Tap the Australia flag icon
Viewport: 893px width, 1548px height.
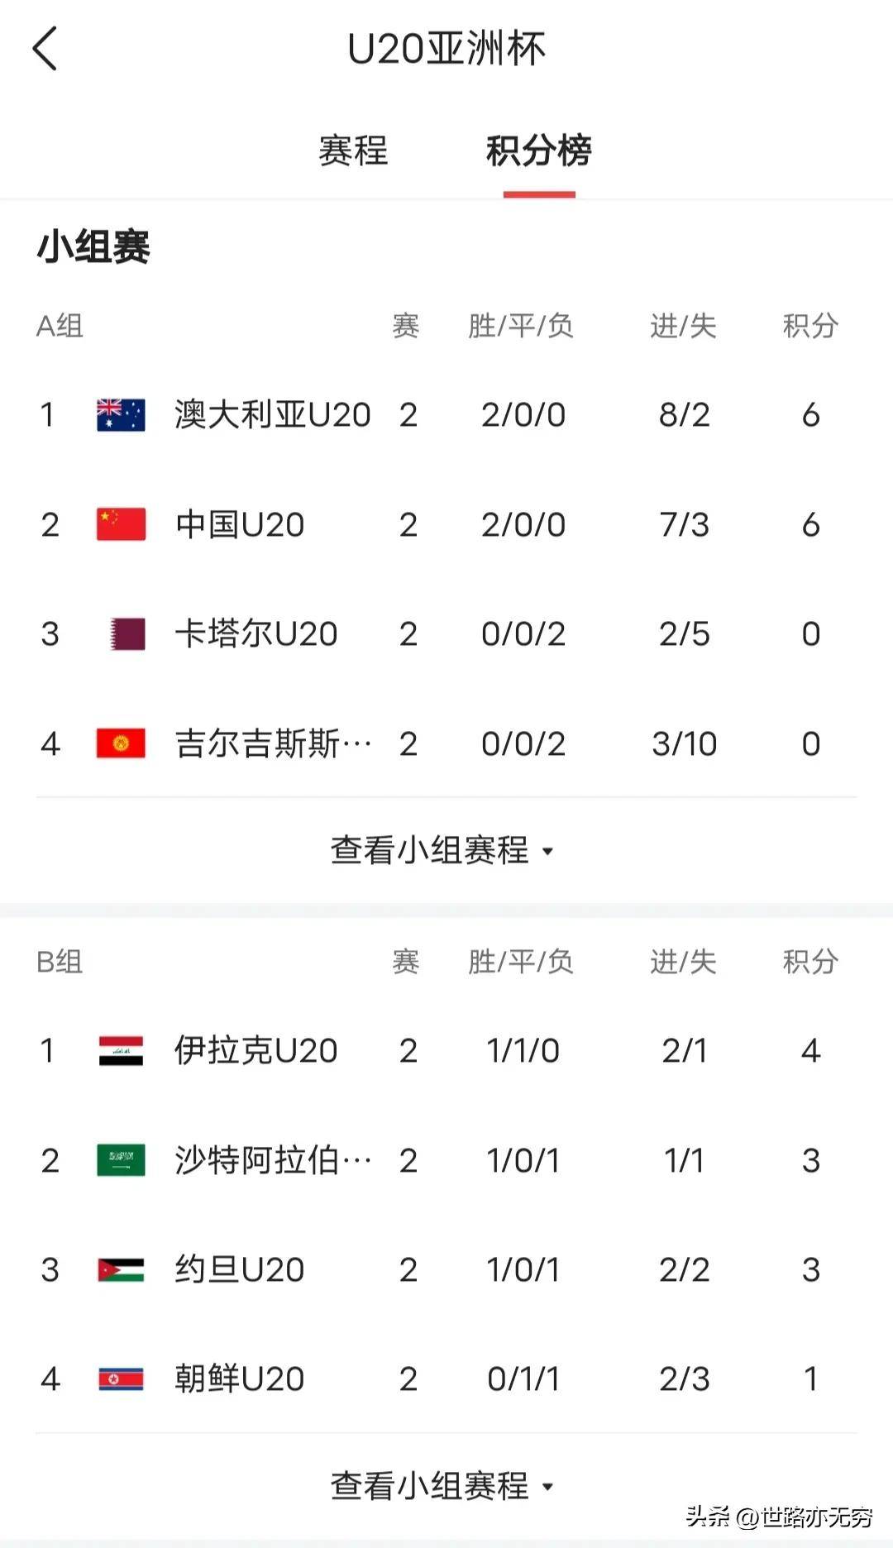[x=121, y=415]
